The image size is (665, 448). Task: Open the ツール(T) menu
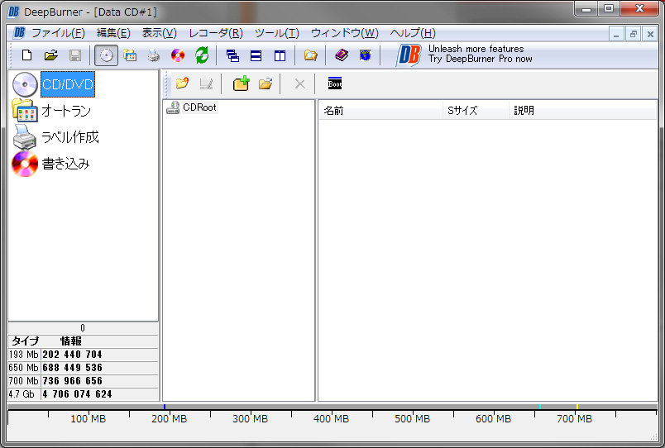tap(277, 33)
